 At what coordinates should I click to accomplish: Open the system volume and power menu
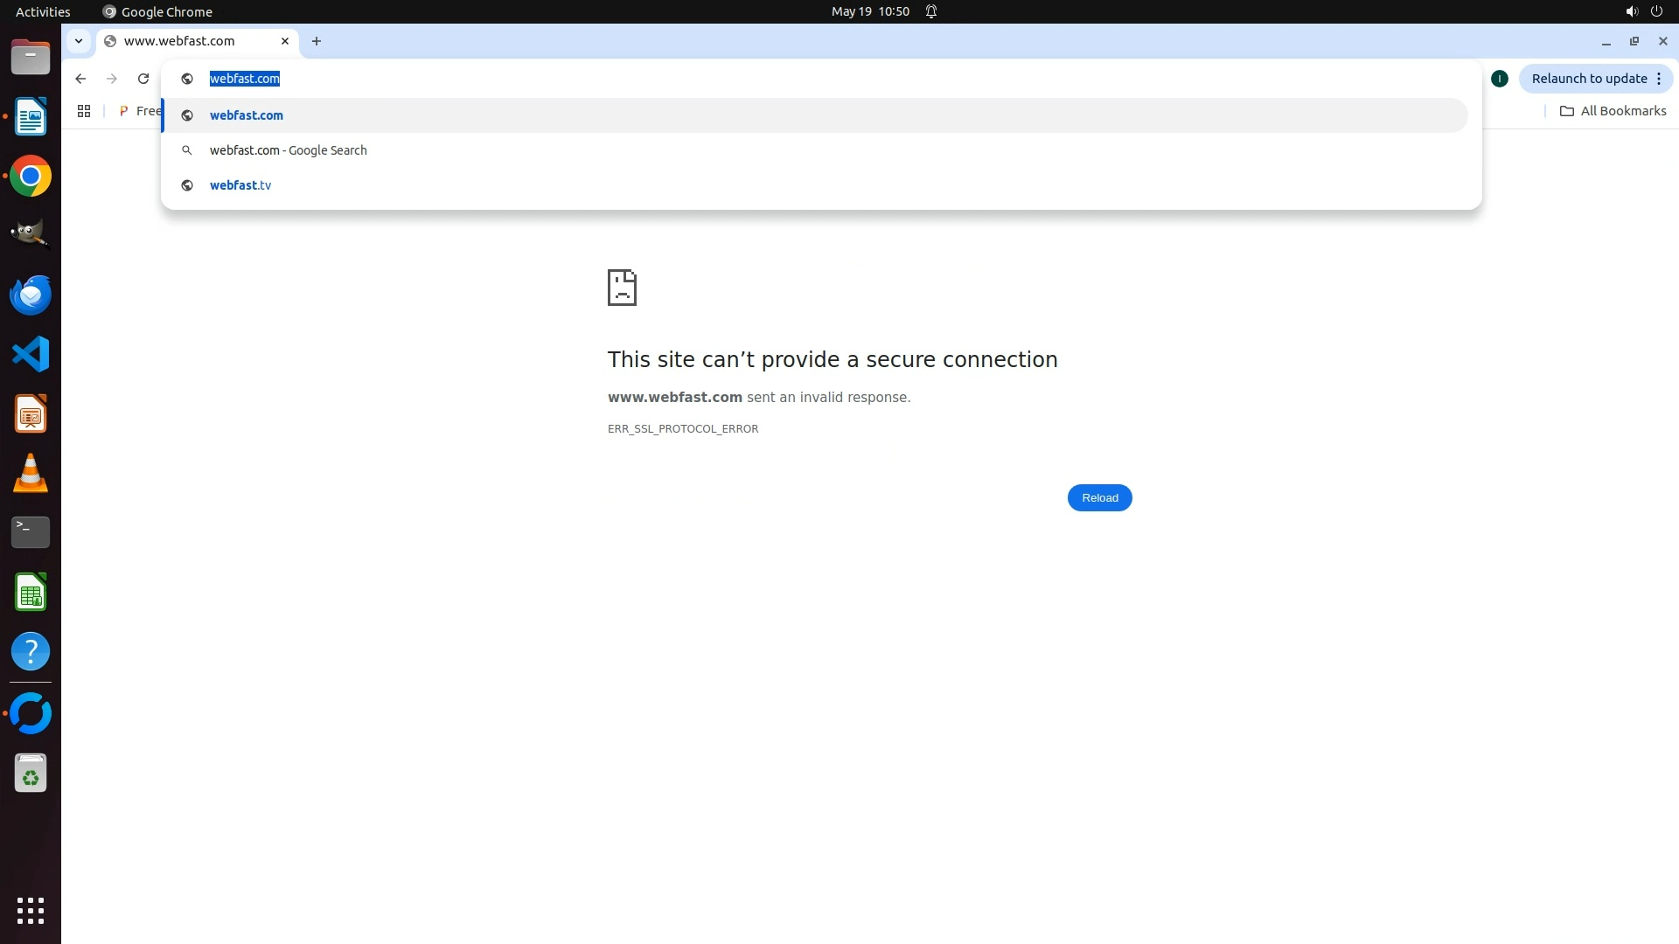(1643, 11)
